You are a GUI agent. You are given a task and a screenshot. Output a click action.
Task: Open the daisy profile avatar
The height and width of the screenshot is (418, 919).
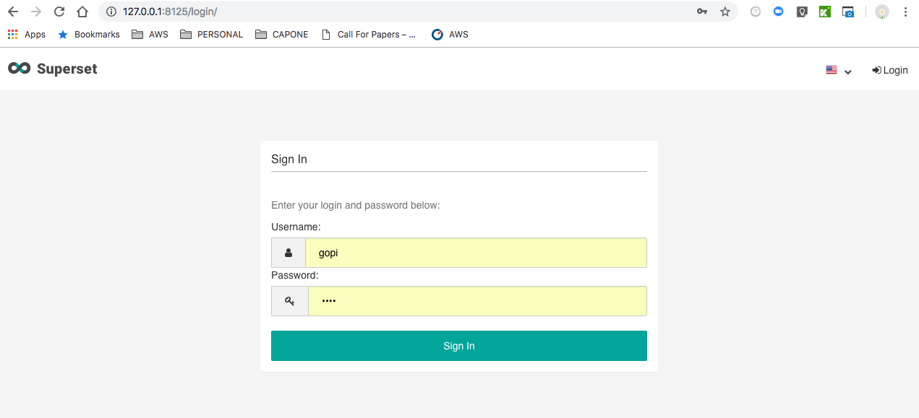[881, 12]
